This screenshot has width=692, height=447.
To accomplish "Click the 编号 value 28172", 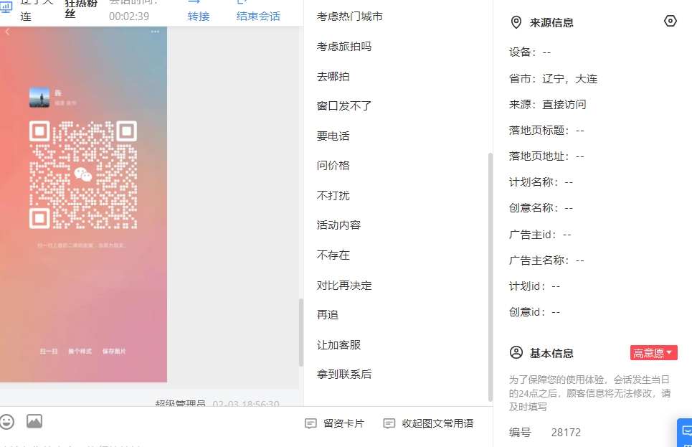I will click(x=566, y=433).
